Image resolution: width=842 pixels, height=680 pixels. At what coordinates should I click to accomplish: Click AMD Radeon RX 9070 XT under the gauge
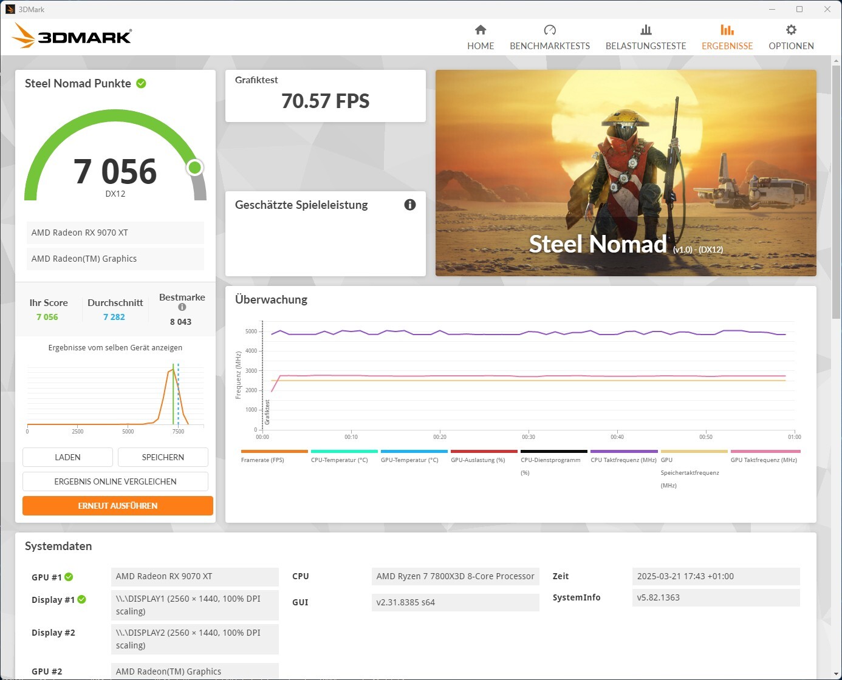[115, 233]
